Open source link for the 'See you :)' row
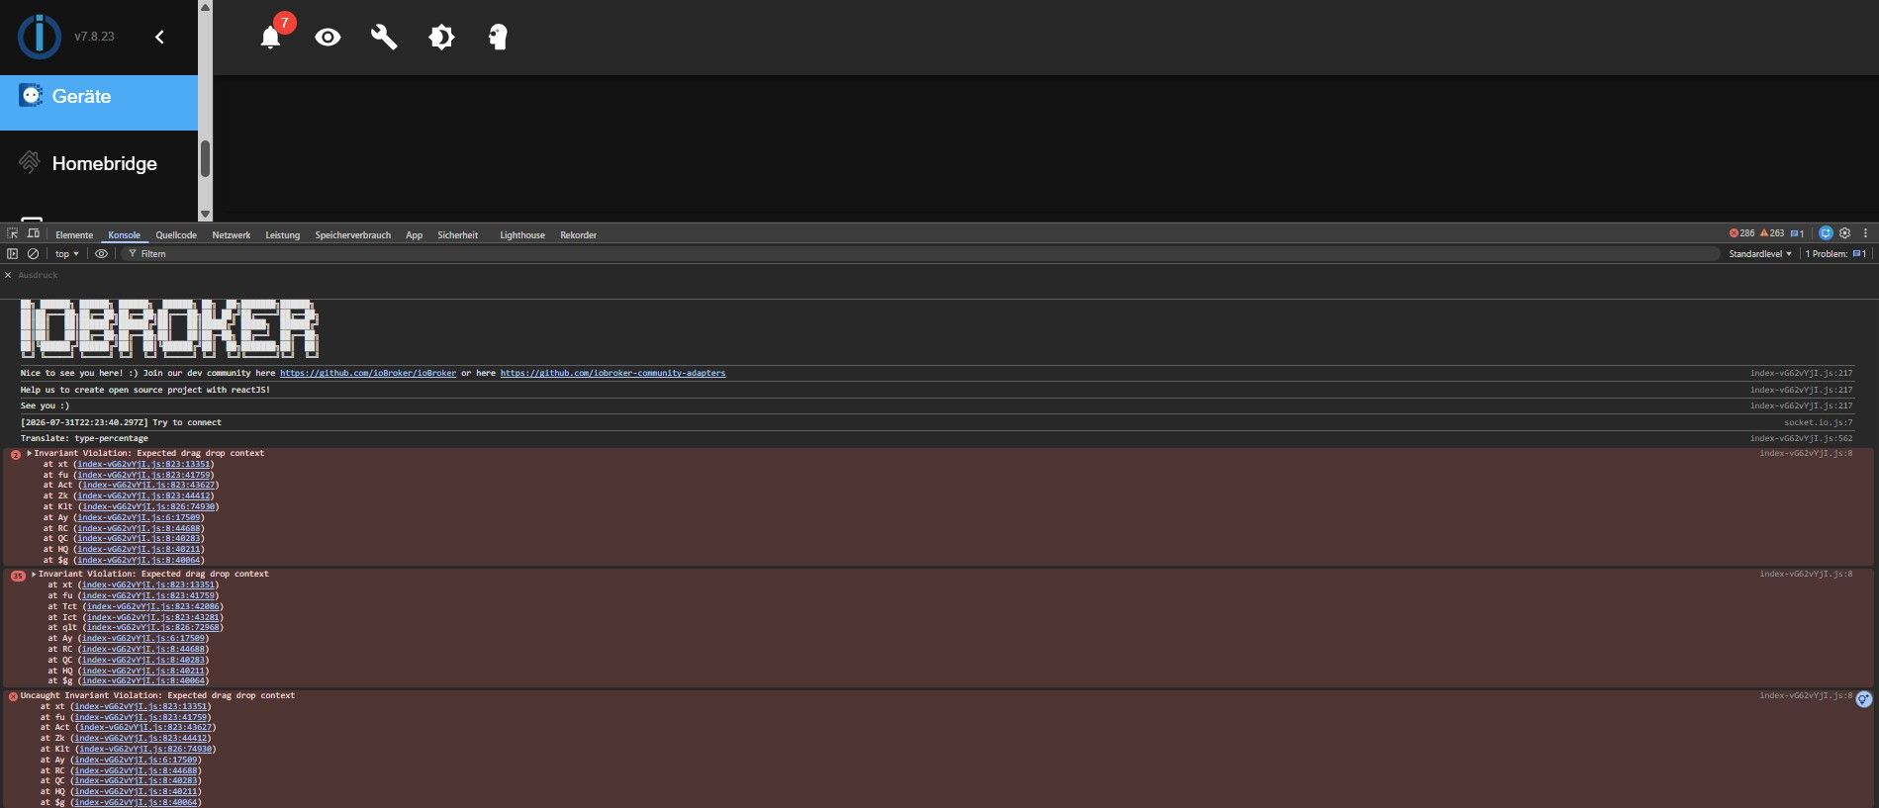The height and width of the screenshot is (808, 1879). click(1801, 405)
